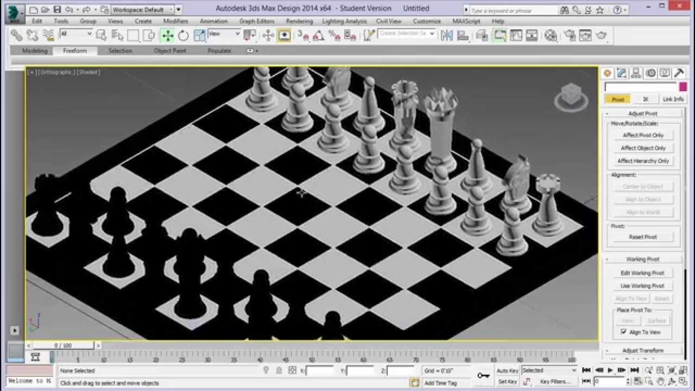Collapse the Working Pivot rollout
The height and width of the screenshot is (391, 695).
[642, 259]
